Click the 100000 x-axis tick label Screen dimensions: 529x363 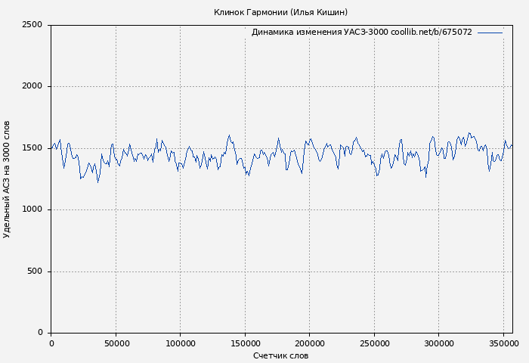coord(180,343)
